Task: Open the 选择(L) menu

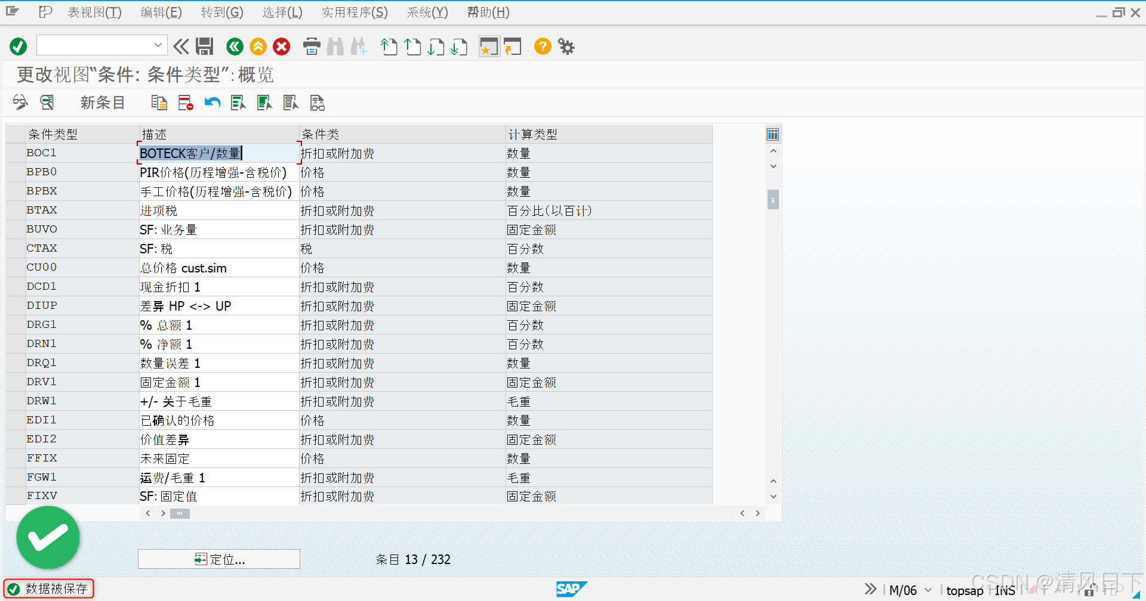Action: [x=282, y=13]
